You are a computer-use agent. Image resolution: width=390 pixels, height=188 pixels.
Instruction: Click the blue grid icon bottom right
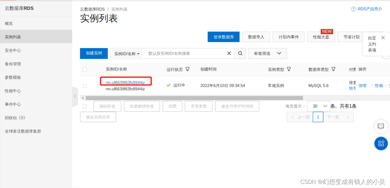point(381,143)
